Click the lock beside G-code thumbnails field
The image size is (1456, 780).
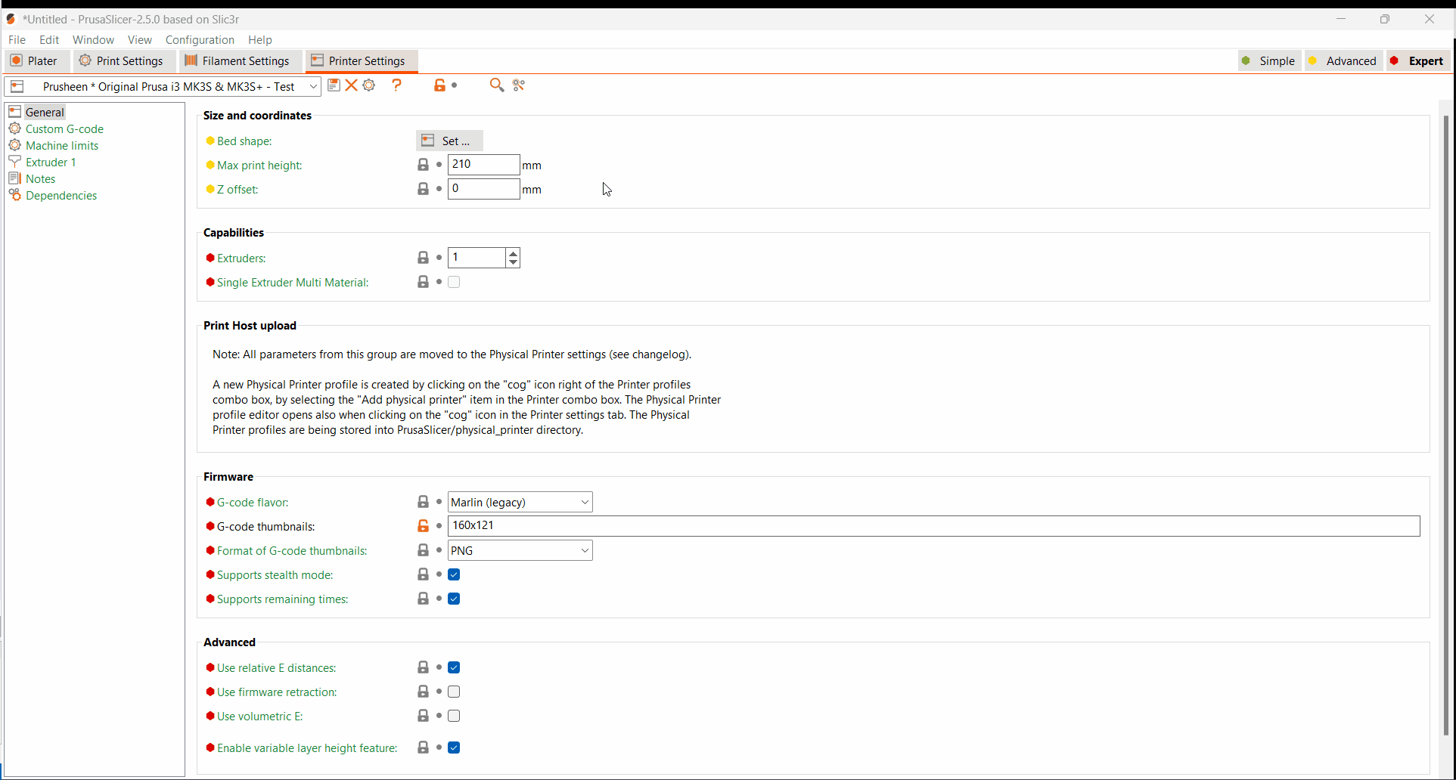click(423, 526)
